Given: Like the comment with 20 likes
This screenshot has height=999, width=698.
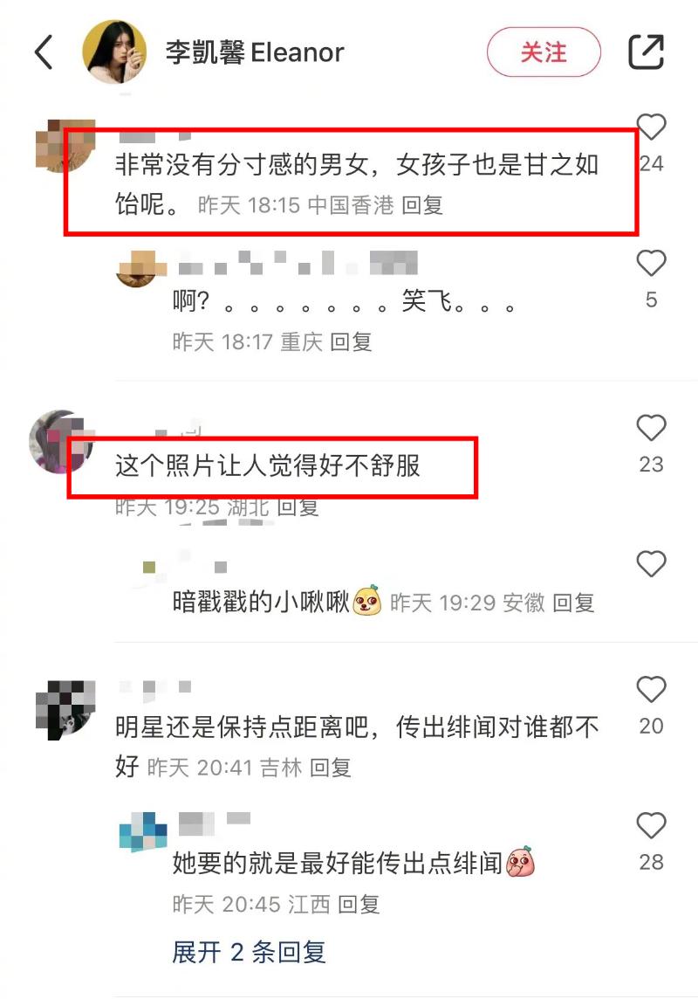Looking at the screenshot, I should click(x=651, y=689).
